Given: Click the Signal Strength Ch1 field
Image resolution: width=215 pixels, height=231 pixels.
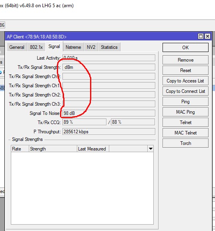Looking at the screenshot, I should tap(109, 86).
